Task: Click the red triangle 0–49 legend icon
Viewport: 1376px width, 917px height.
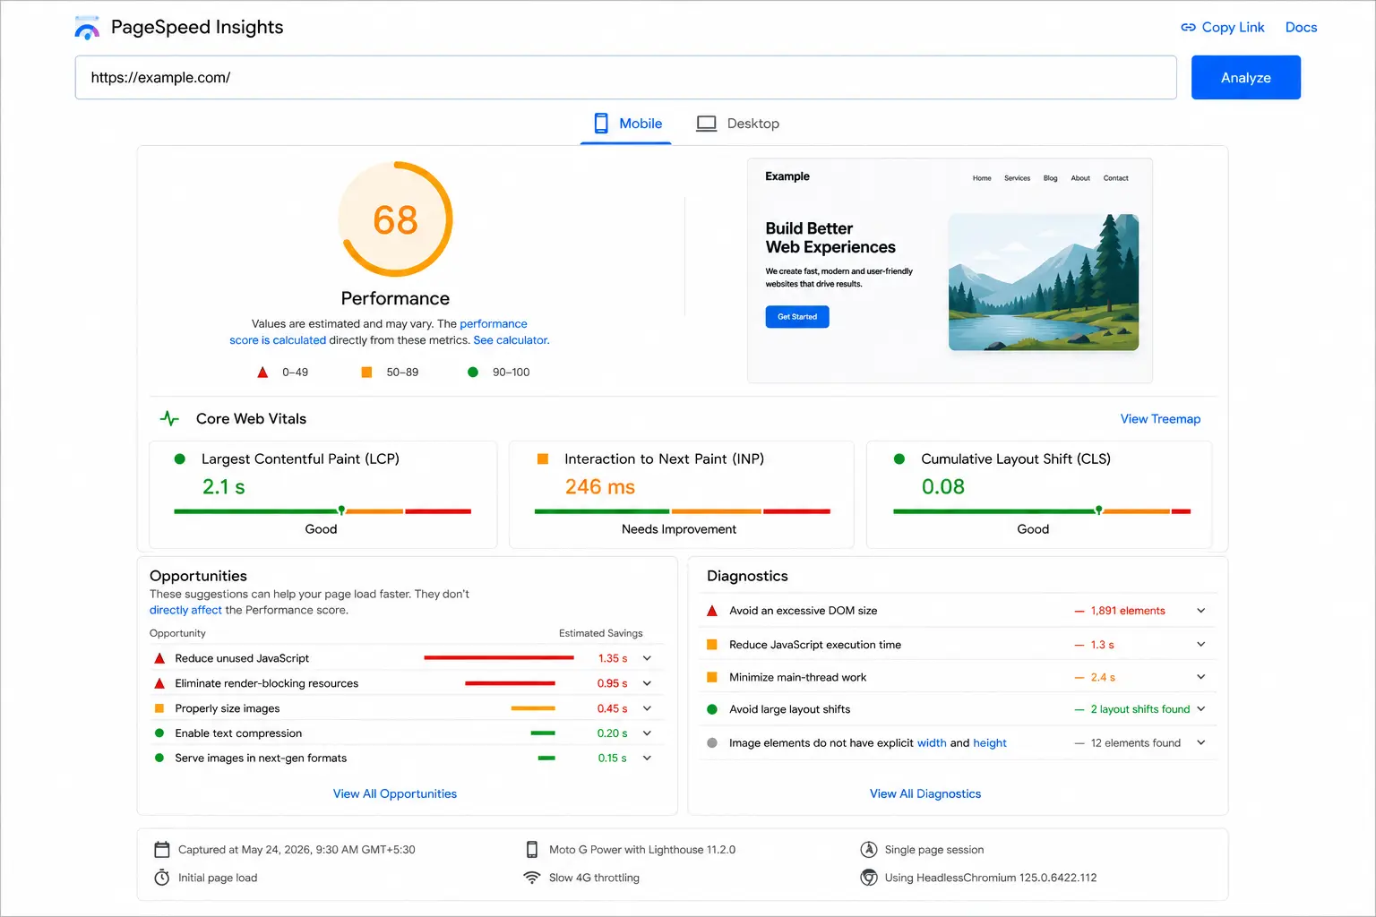Action: (262, 373)
